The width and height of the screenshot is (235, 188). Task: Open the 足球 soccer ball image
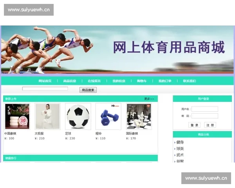[x=78, y=116]
